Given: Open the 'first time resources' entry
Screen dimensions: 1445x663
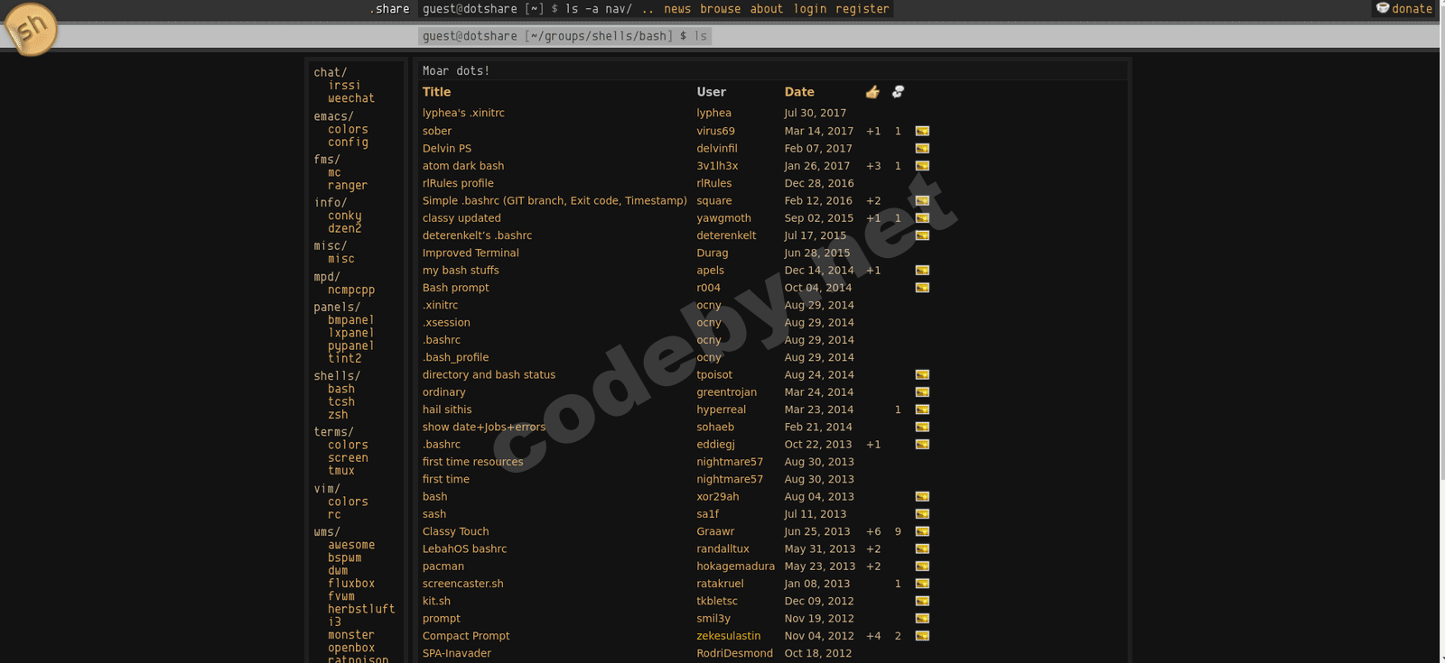Looking at the screenshot, I should (x=472, y=462).
